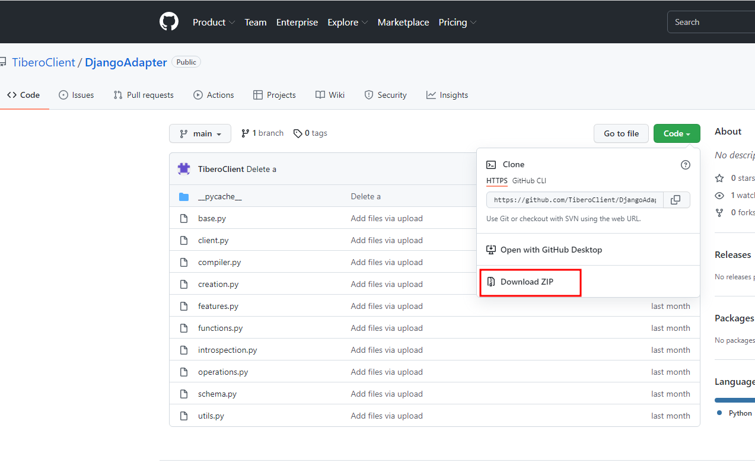
Task: Click the desktop icon by Open with GitHub Desktop
Action: 491,250
